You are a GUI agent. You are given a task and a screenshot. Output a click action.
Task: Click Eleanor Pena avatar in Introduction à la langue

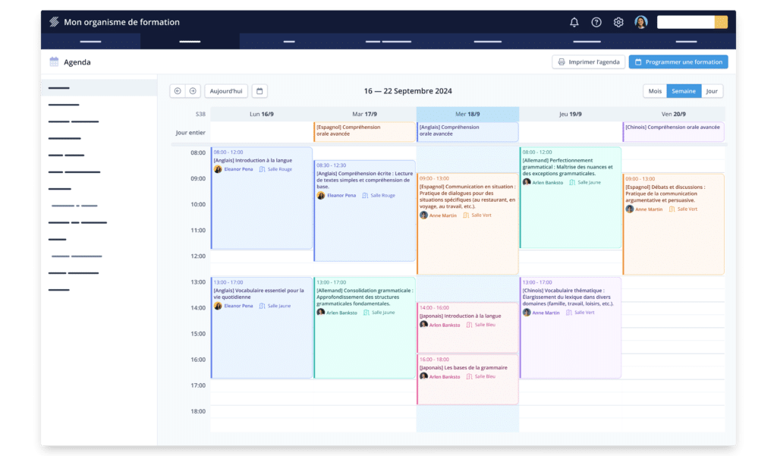pyautogui.click(x=218, y=169)
